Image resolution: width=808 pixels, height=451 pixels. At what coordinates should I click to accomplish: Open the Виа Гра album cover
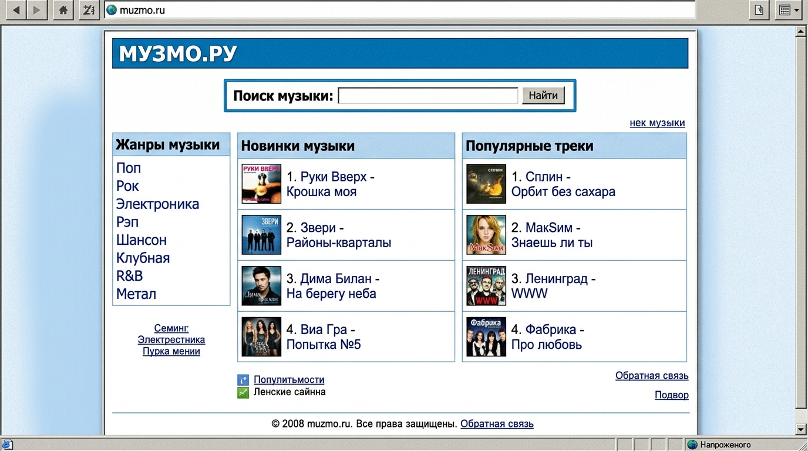coord(261,337)
